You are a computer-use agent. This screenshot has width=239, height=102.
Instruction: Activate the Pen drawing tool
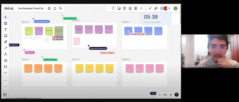6,54
